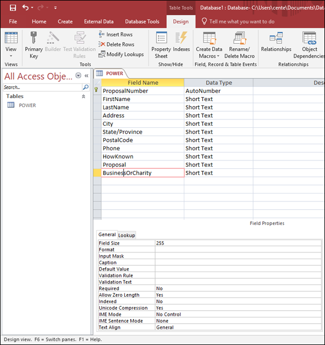Click the Proposal field name cell
325x345 pixels.
coord(143,164)
